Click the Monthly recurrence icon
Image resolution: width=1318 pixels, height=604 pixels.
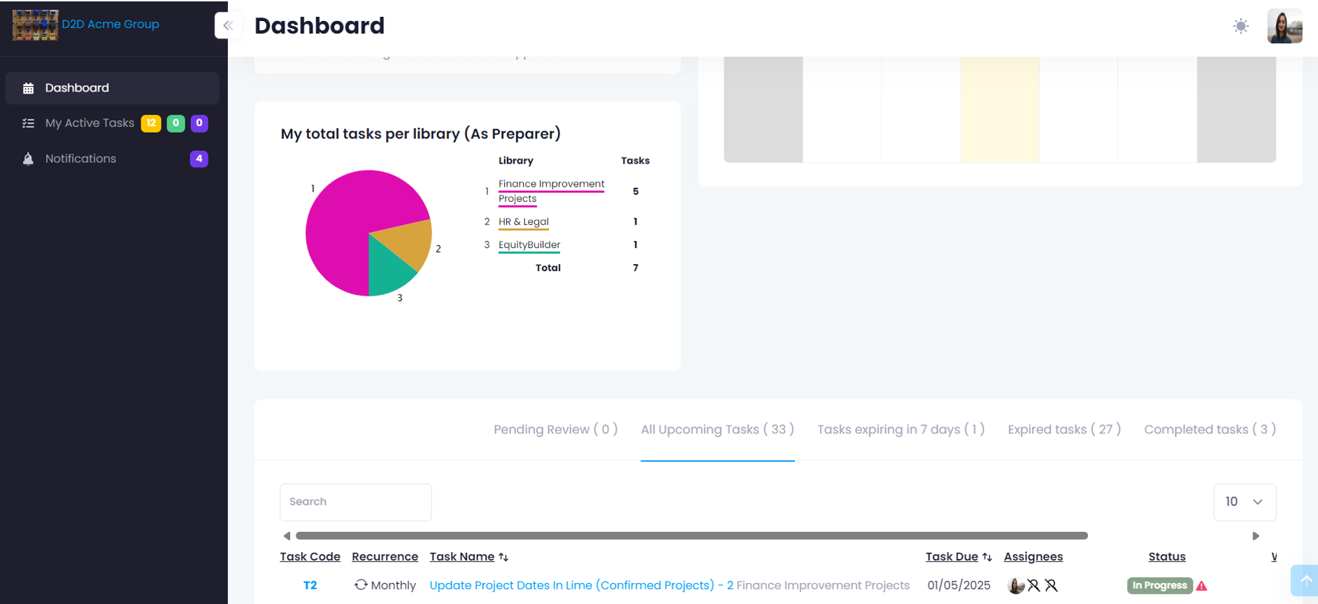coord(361,585)
